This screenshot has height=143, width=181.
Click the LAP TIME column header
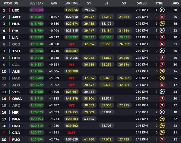[x=71, y=3]
